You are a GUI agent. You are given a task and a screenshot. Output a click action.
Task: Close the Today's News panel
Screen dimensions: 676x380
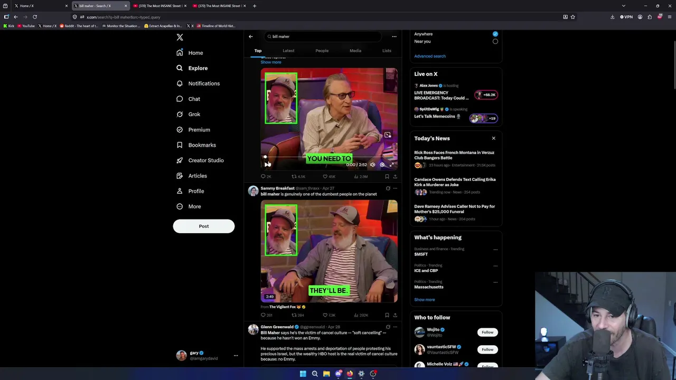[494, 138]
